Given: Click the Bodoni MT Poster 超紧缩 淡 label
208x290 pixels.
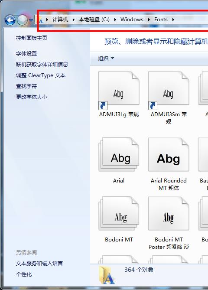Looking at the screenshot, I should coord(169,243).
